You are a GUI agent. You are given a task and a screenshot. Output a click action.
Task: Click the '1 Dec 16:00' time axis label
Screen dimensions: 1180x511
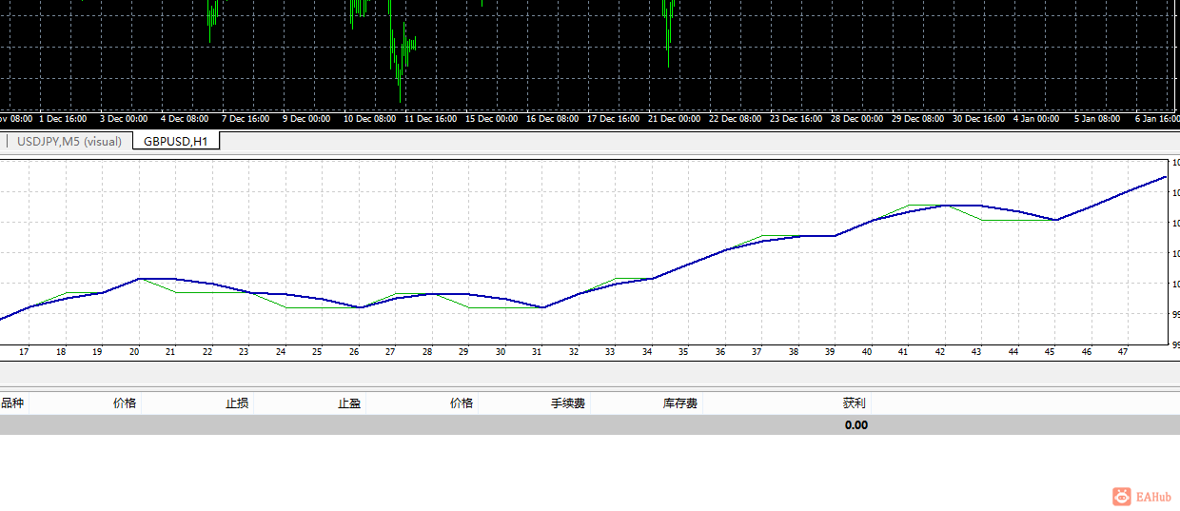63,119
